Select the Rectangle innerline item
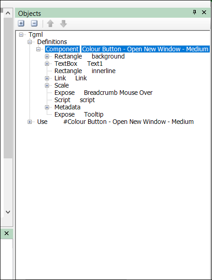This screenshot has width=212, height=280. [x=85, y=71]
